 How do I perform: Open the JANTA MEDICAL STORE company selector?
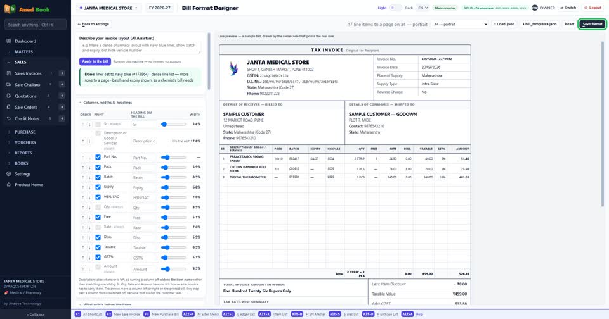(x=108, y=8)
